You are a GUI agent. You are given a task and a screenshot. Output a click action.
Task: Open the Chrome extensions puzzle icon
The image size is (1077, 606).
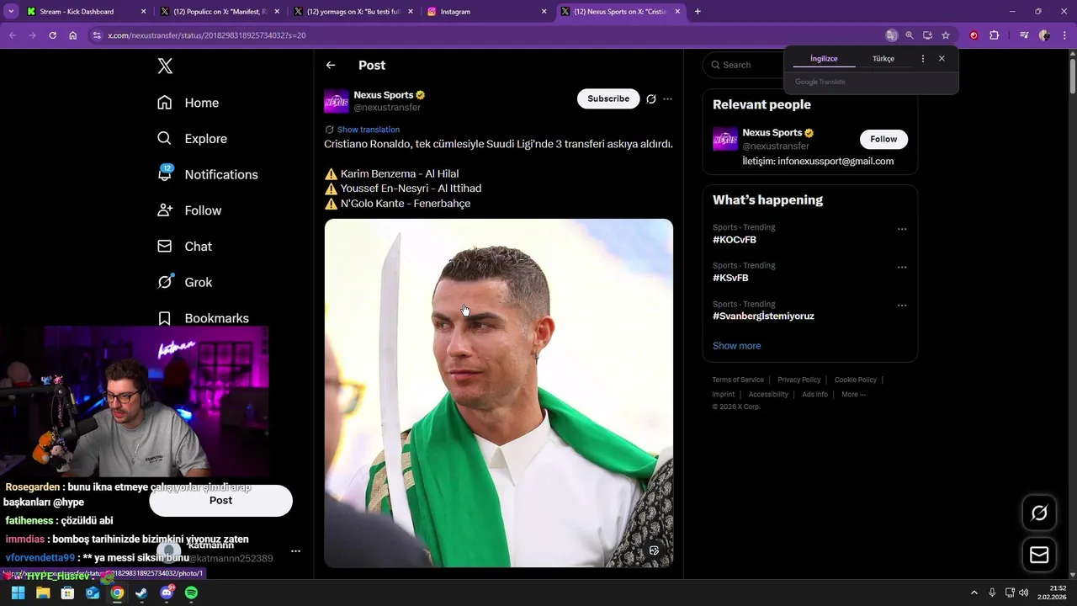tap(994, 35)
